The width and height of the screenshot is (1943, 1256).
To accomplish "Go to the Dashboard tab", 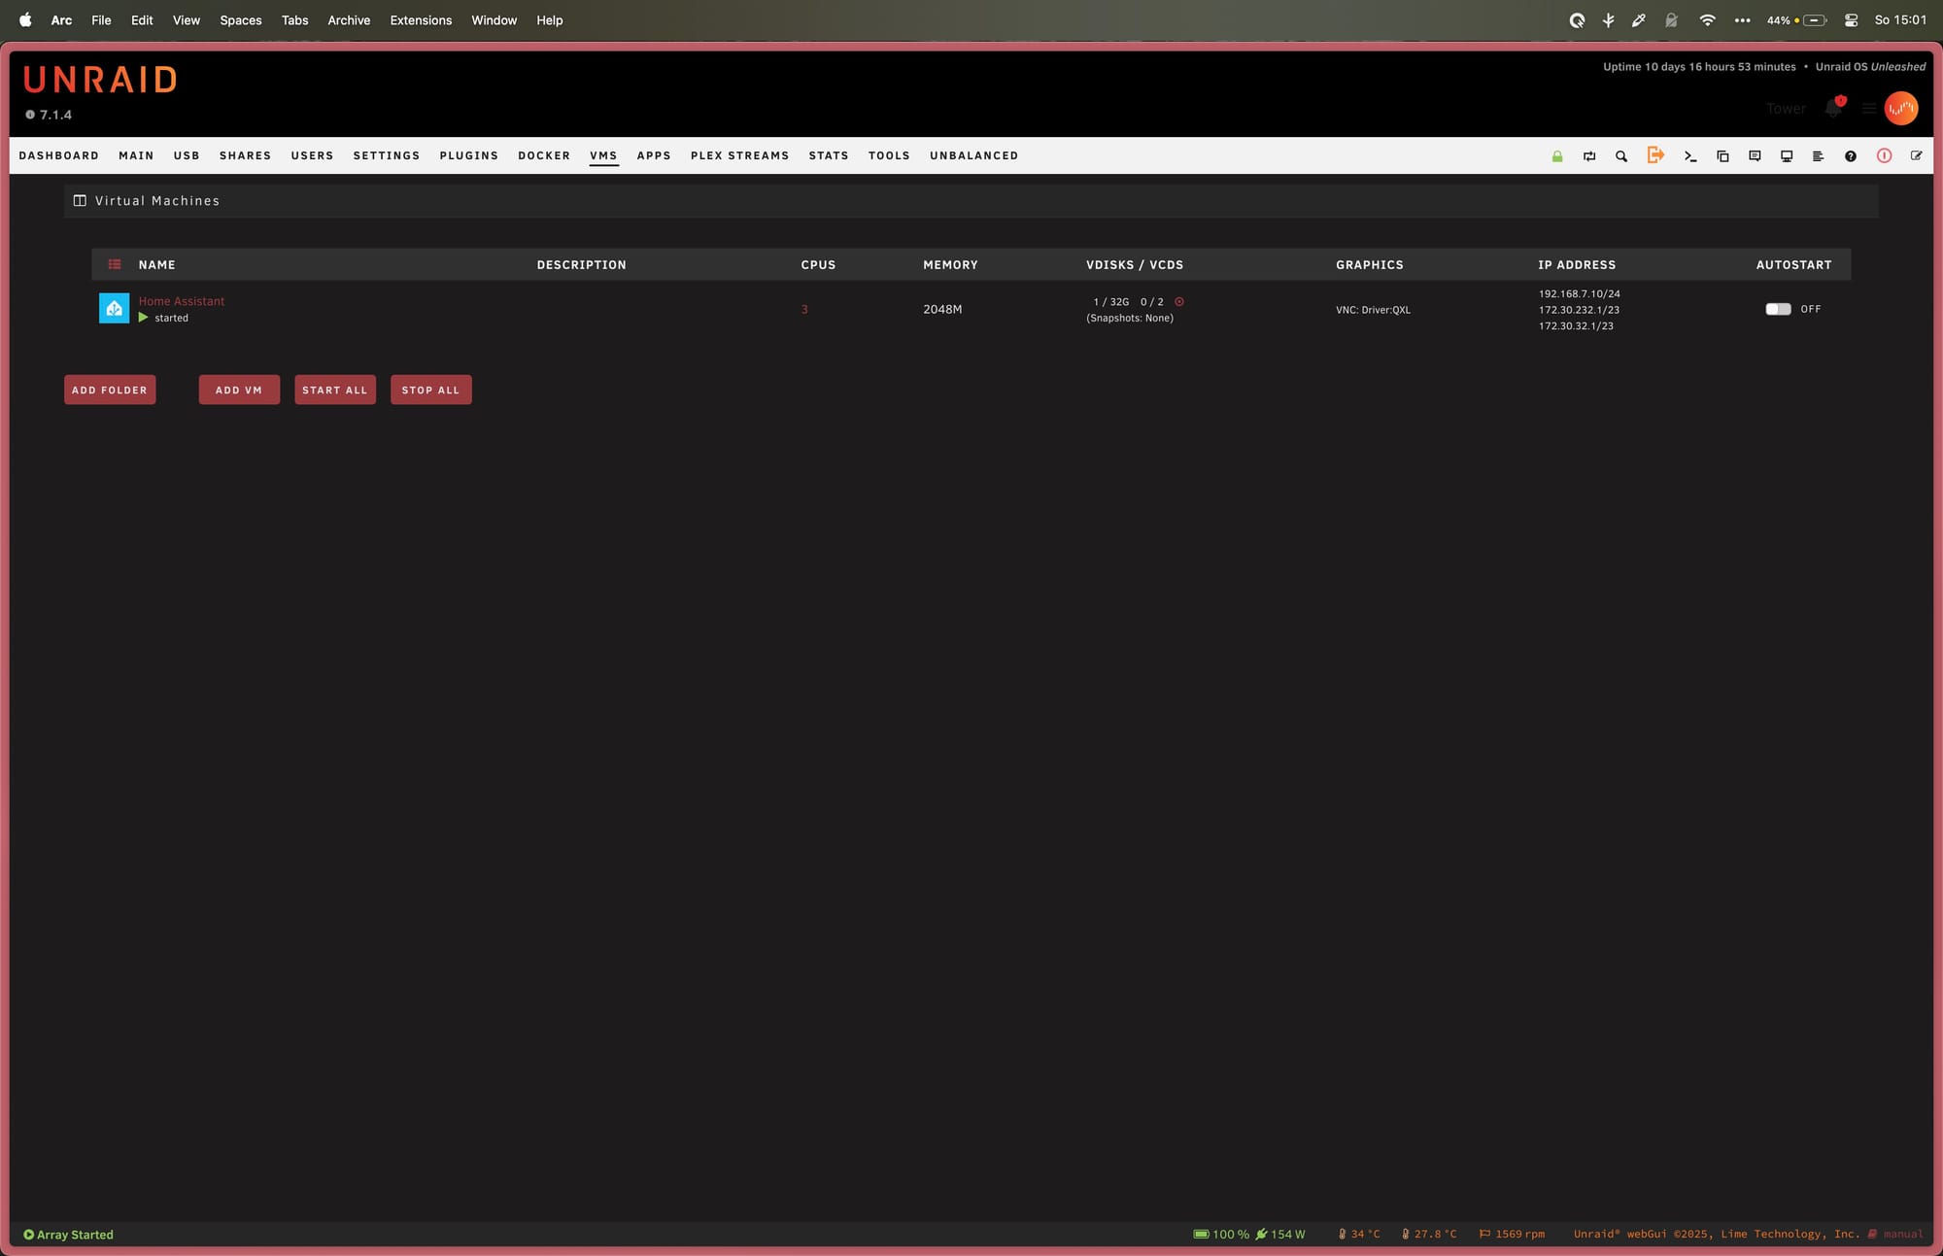I will pyautogui.click(x=59, y=155).
